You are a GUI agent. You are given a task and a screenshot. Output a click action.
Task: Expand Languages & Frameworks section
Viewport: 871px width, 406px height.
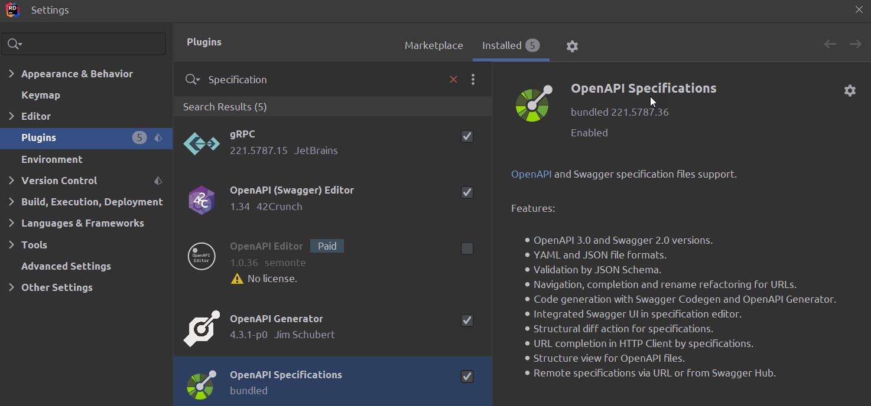tap(11, 223)
